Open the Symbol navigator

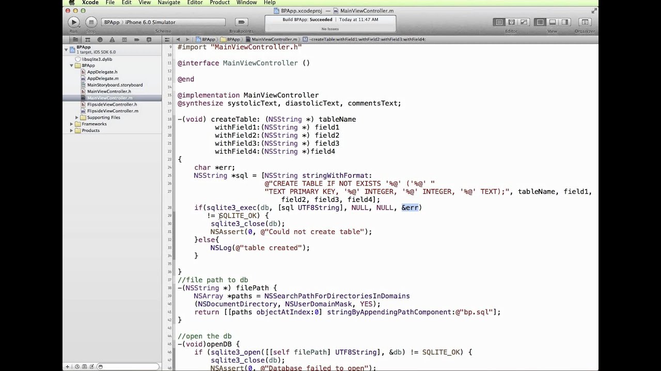[88, 40]
